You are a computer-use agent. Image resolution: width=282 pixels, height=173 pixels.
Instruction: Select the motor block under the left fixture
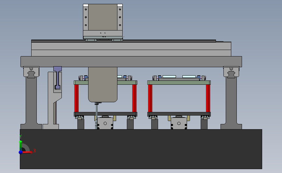point(105,123)
